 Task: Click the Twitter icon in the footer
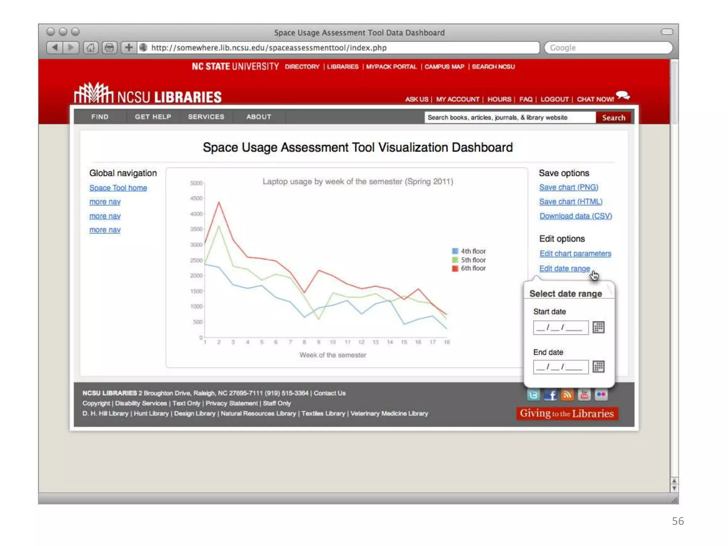533,395
